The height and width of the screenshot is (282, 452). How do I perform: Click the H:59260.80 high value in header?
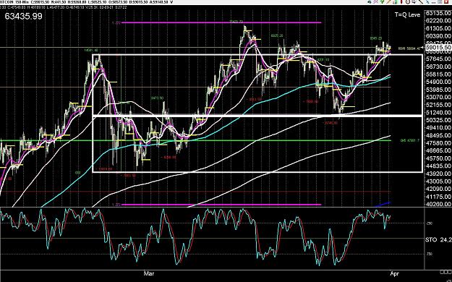tap(77, 1)
